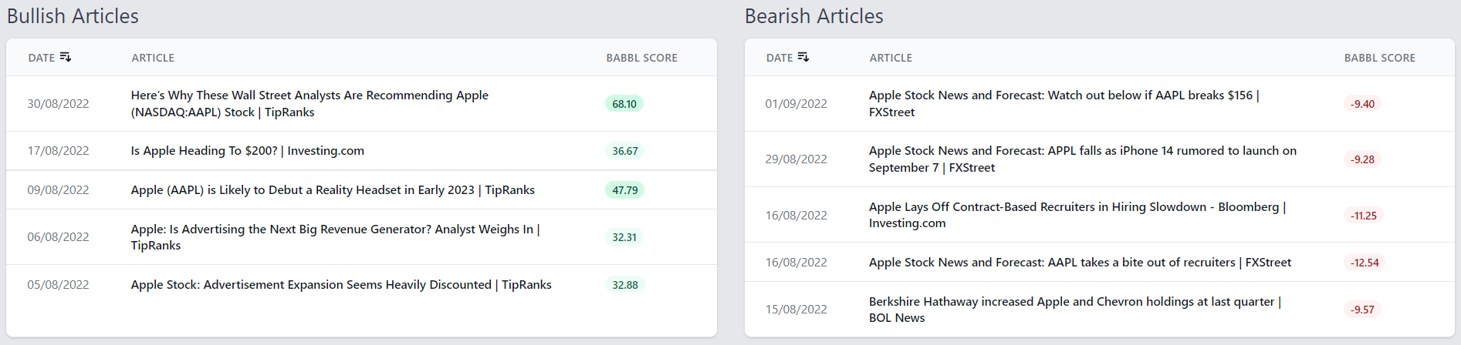Select the 16/08/2022 date in Bloomberg recruiters row
The width and height of the screenshot is (1461, 345).
coord(796,216)
